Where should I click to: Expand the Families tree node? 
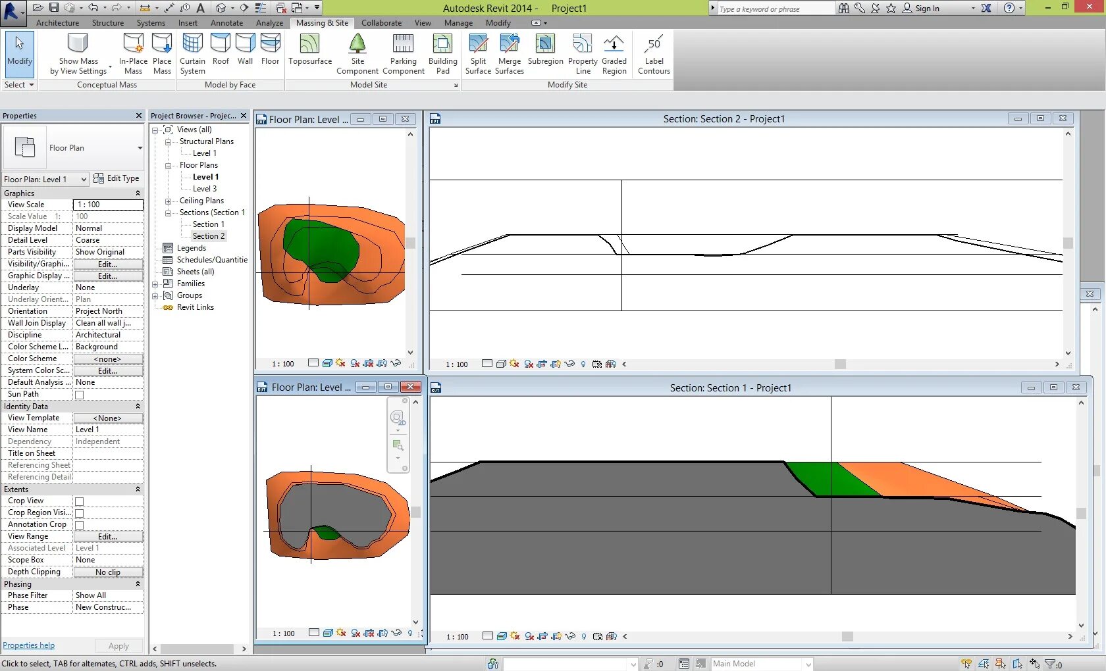(x=155, y=284)
